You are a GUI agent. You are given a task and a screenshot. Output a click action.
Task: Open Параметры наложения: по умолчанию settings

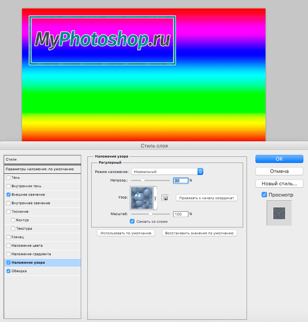tap(43, 169)
